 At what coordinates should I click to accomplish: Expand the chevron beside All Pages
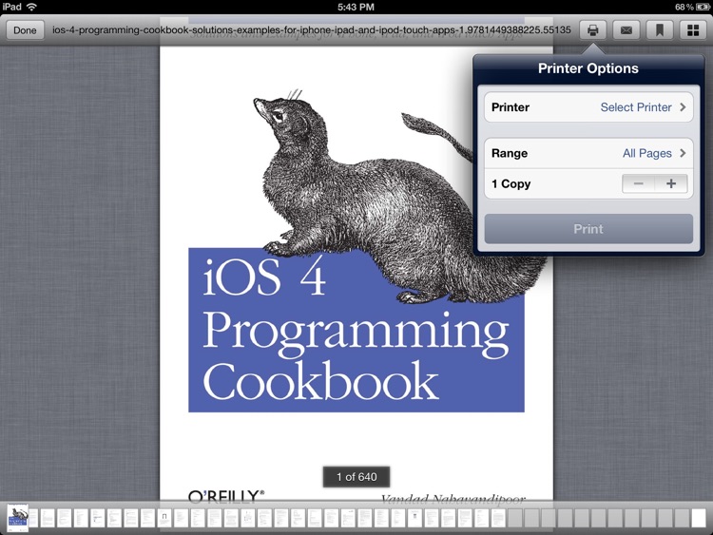683,153
